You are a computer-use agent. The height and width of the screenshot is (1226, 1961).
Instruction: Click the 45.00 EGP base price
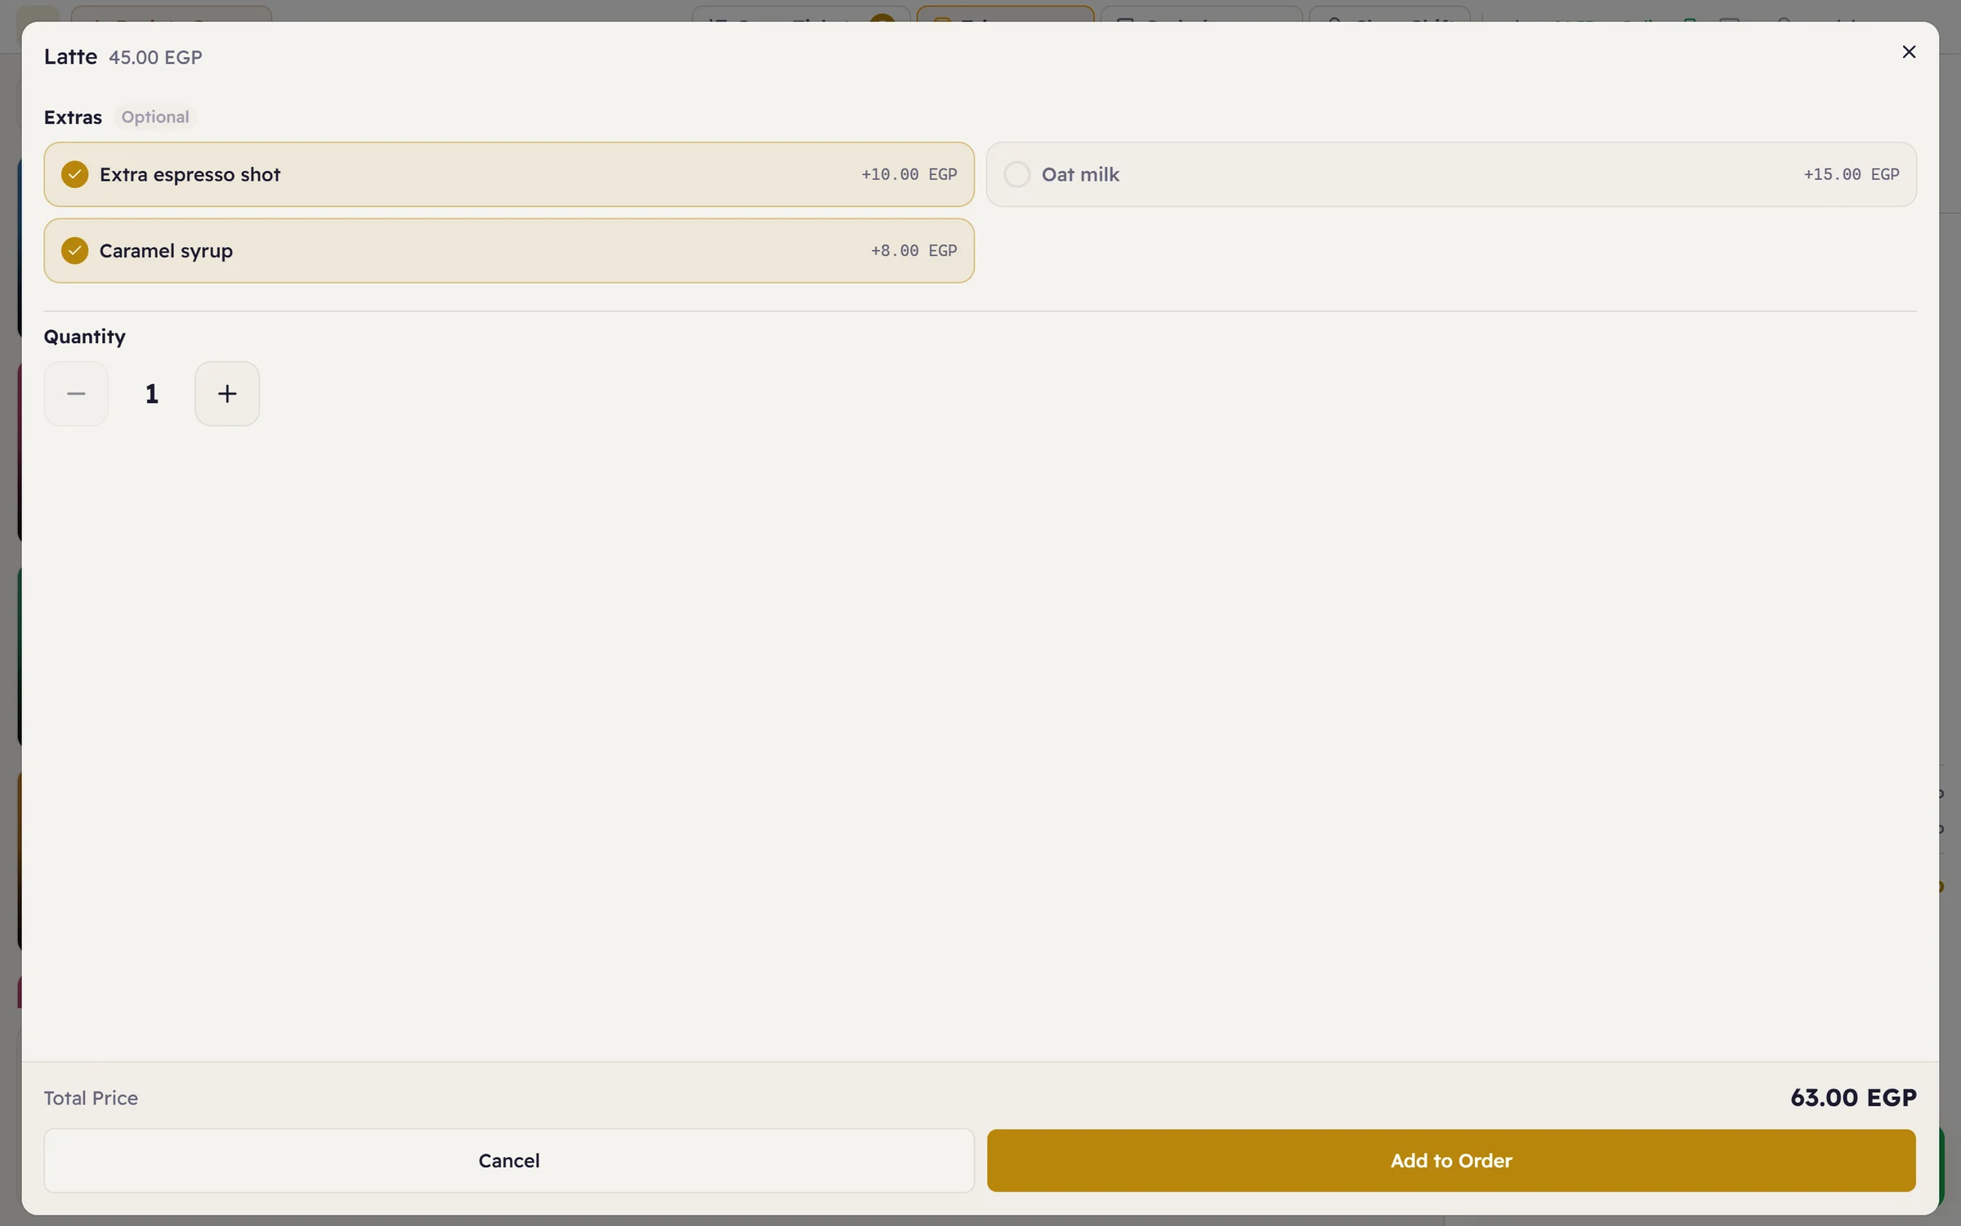point(155,57)
